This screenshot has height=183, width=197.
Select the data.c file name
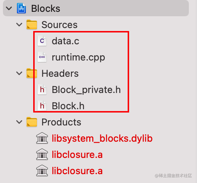click(65, 41)
